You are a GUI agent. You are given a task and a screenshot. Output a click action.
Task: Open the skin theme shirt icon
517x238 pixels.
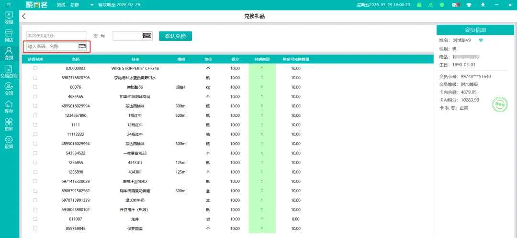pyautogui.click(x=469, y=5)
